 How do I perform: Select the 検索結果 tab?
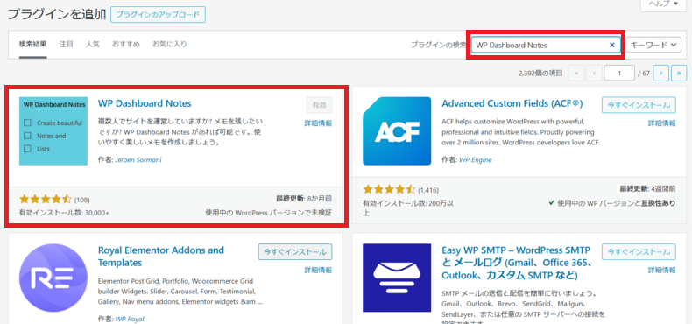(32, 44)
